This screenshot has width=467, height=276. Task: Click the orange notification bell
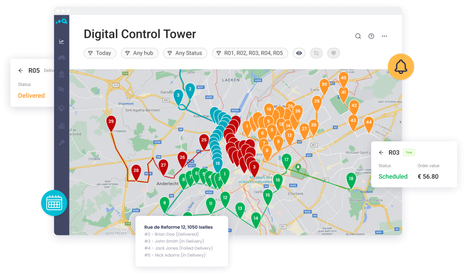[x=401, y=67]
